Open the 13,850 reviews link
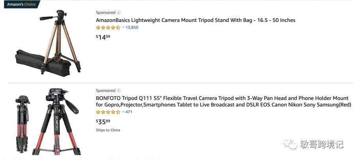This screenshot has width=355, height=160. pos(132,27)
